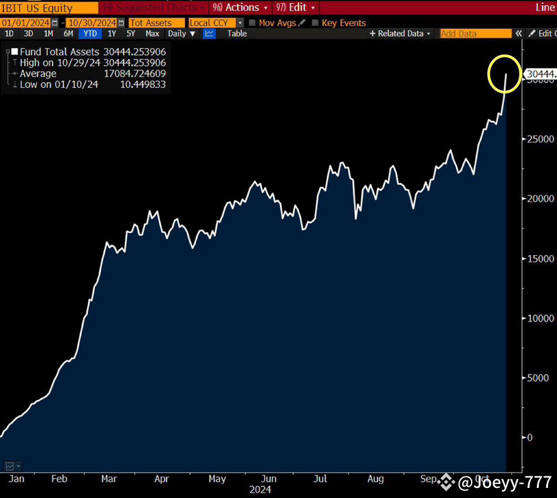Click the Local CCY currency field
557x498 pixels.
click(212, 23)
